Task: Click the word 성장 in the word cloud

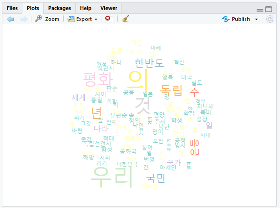Action: point(202,119)
